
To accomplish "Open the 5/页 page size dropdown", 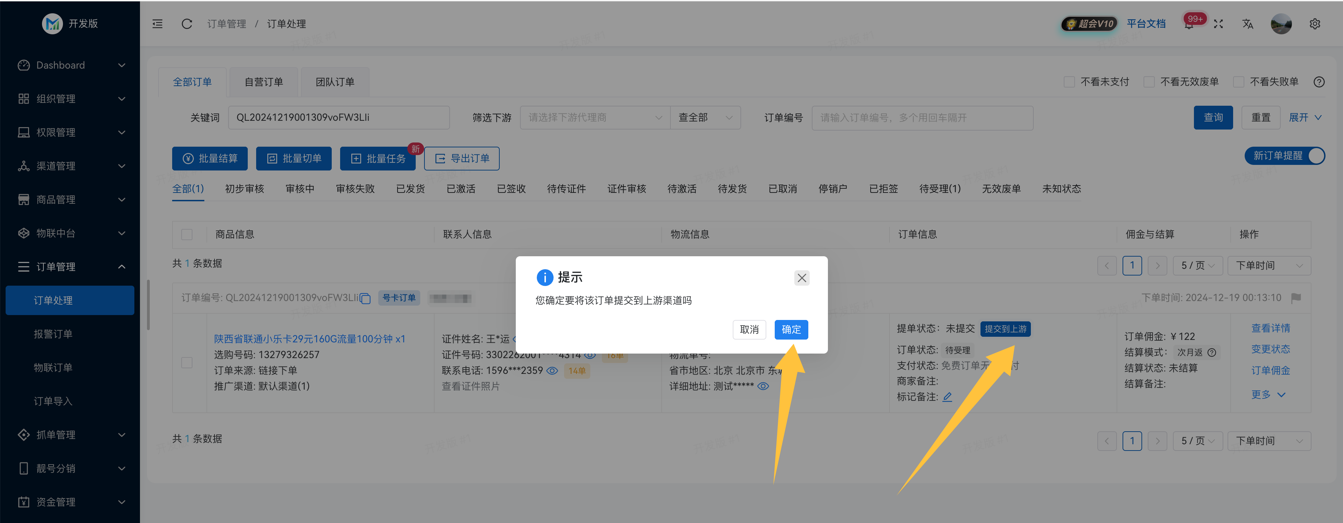I will tap(1197, 265).
